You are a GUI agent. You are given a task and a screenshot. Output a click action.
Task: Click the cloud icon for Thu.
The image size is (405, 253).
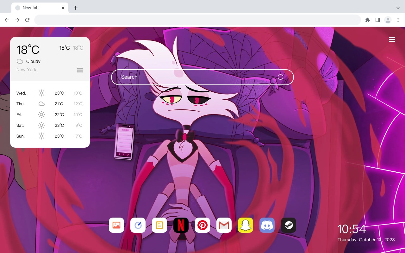tap(41, 104)
